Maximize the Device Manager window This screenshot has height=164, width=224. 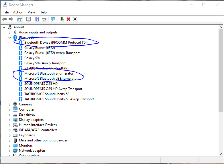tap(204, 5)
